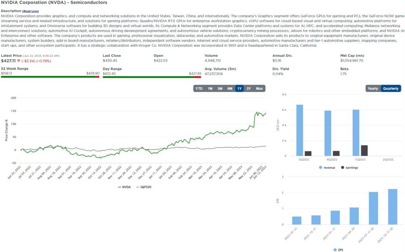The image size is (405, 252).
Task: Select the 1Y range button
Action: [x=240, y=88]
